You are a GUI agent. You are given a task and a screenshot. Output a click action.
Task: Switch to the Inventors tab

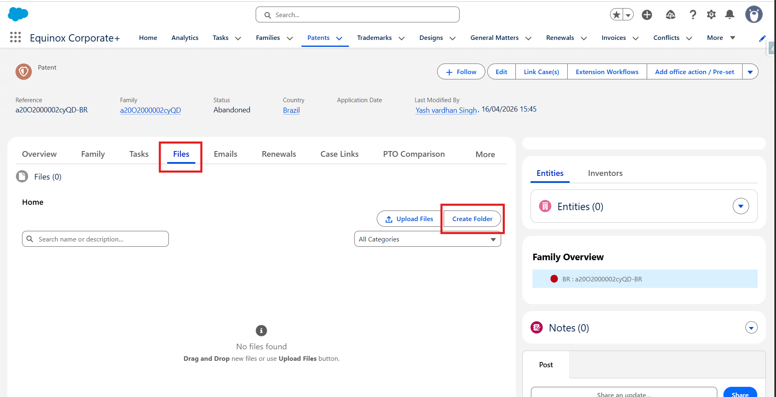pos(605,173)
